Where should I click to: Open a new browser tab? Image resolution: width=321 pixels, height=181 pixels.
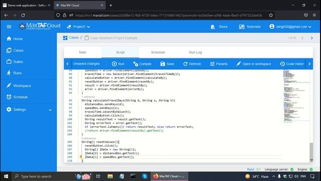[111, 6]
